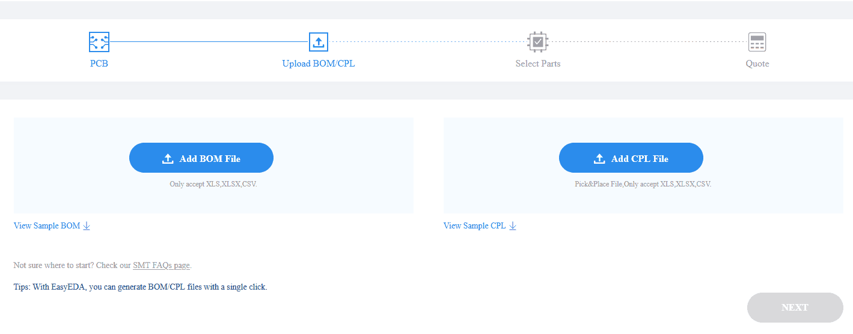Click download arrow beside View Sample CPL
The width and height of the screenshot is (853, 334).
(x=513, y=226)
